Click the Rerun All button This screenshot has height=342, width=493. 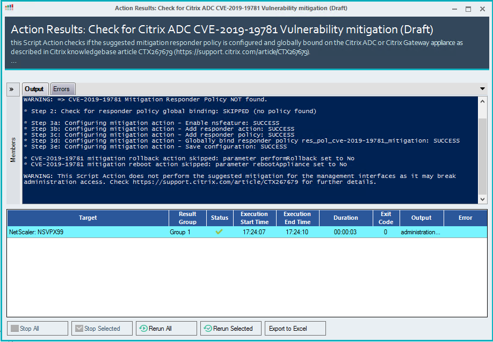(166, 328)
